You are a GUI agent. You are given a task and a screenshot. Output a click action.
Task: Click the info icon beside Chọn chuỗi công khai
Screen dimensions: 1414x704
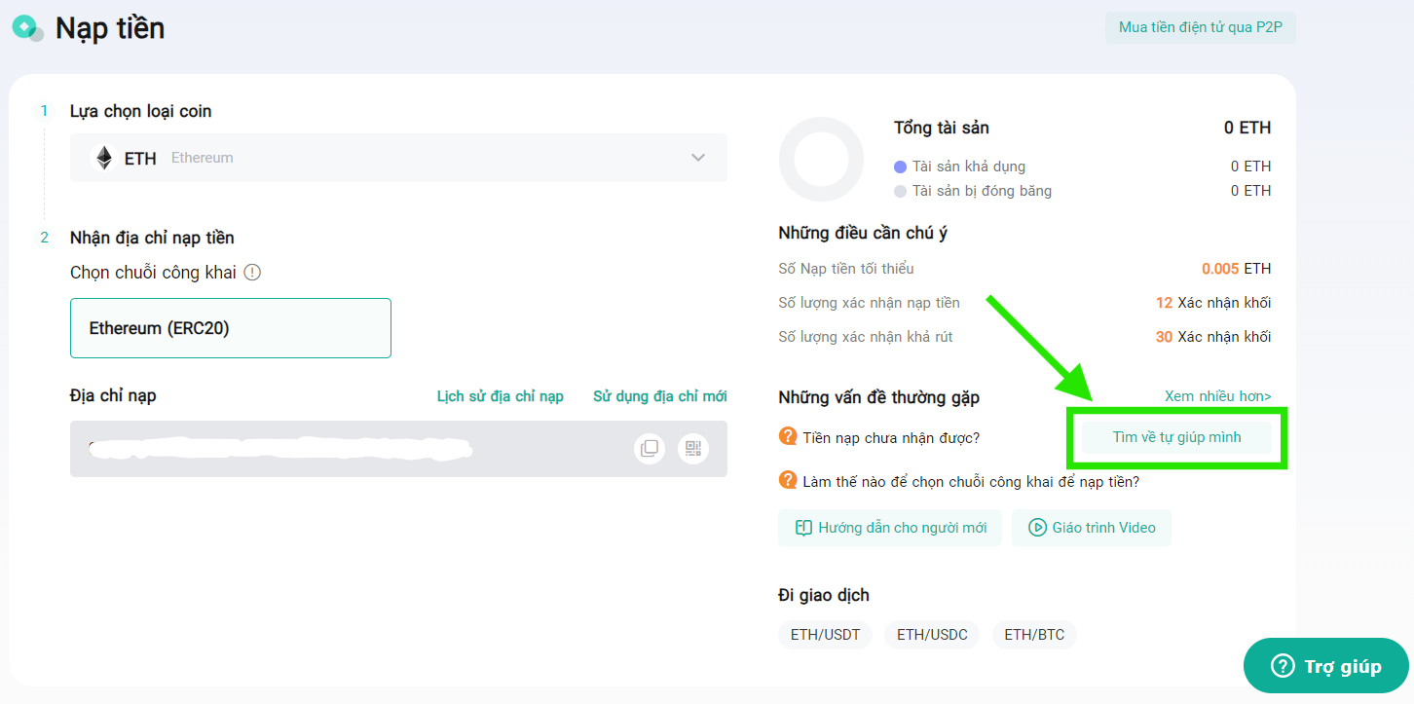point(252,273)
